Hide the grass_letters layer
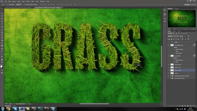Viewport: 197px width, 111px height. (168, 56)
